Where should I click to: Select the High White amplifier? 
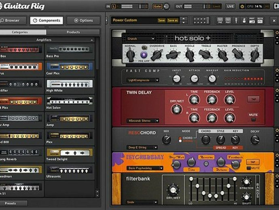[70, 86]
